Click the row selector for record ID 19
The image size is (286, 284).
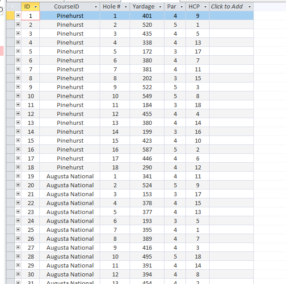tap(10, 176)
